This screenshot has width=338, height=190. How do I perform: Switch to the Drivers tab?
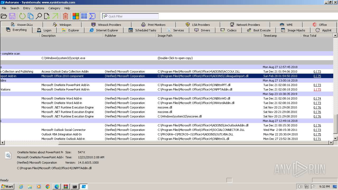202,30
